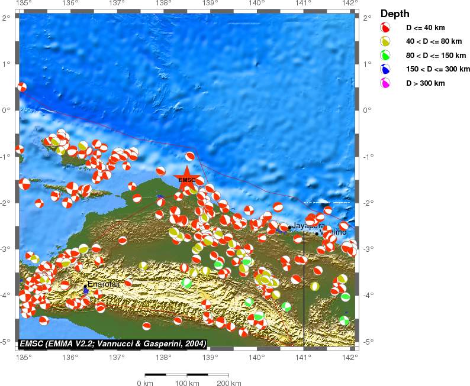Image resolution: width=470 pixels, height=386 pixels.
Task: Click the 138° longitude label on top axis
Action: coord(164,4)
